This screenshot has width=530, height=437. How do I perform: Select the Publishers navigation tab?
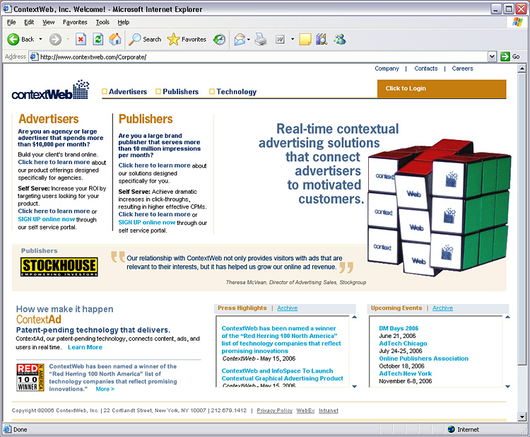point(177,92)
